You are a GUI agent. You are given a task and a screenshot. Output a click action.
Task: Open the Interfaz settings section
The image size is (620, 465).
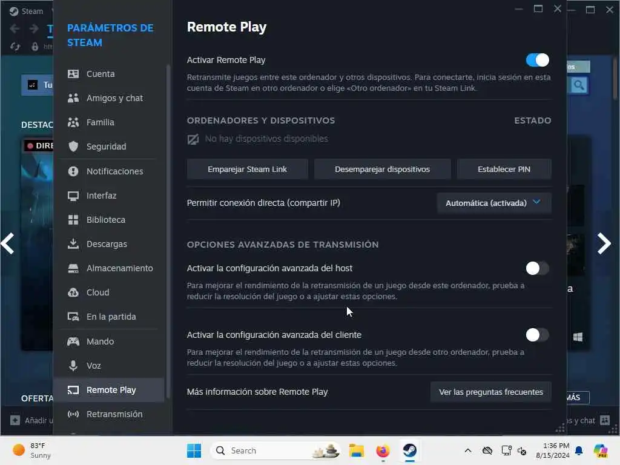pos(109,196)
